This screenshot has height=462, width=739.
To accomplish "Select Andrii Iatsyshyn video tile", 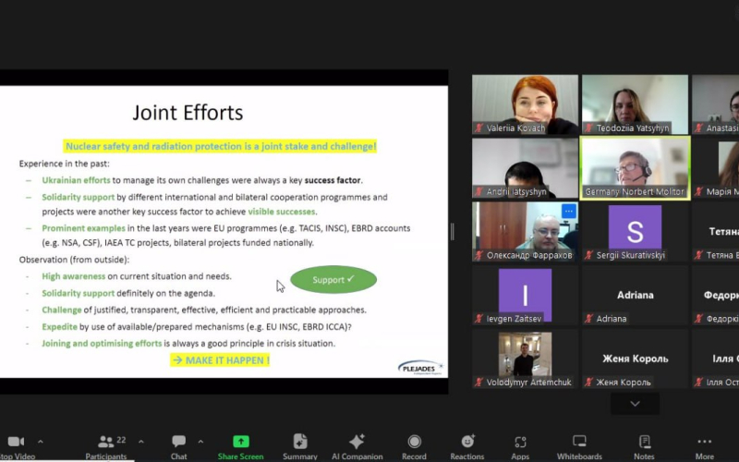I will tap(525, 168).
